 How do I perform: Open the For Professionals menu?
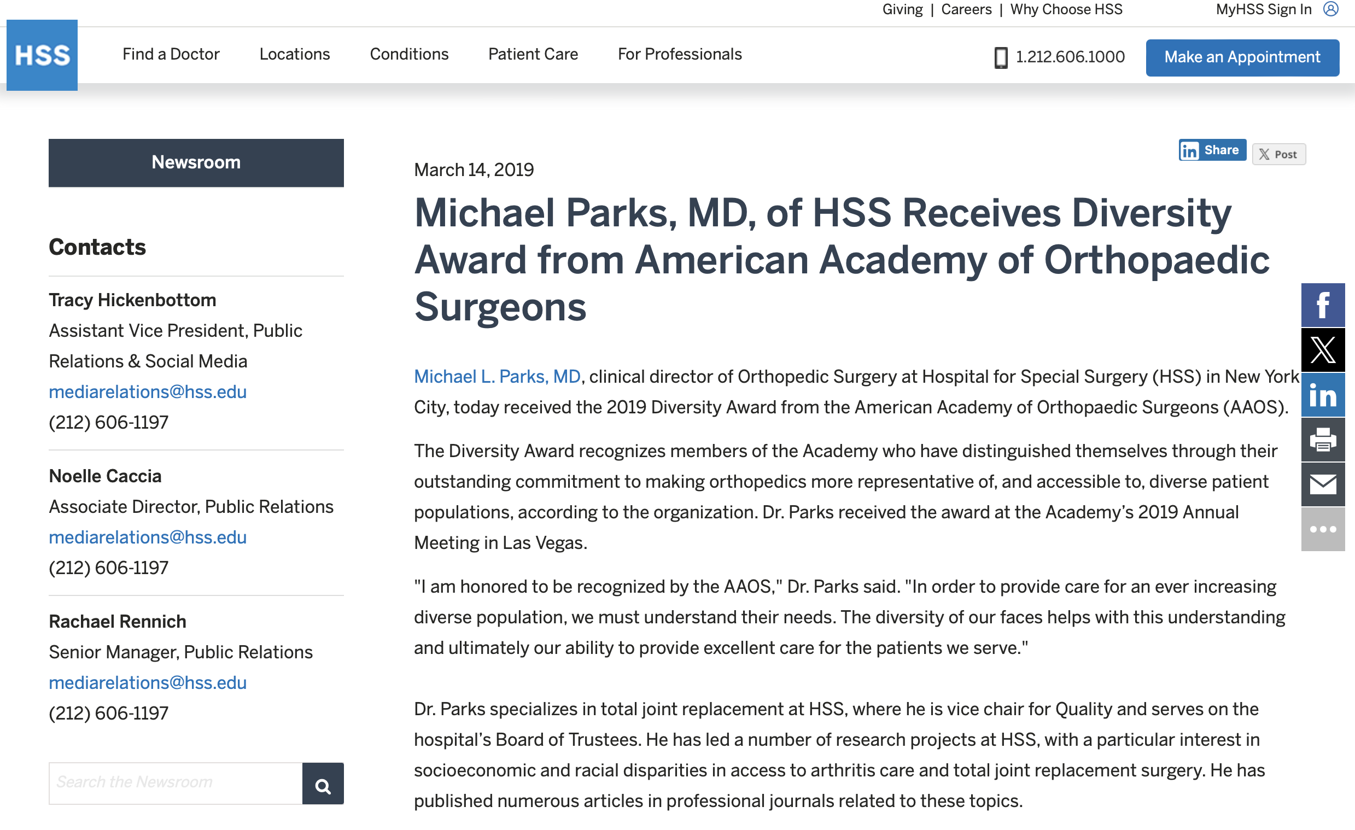pos(679,54)
